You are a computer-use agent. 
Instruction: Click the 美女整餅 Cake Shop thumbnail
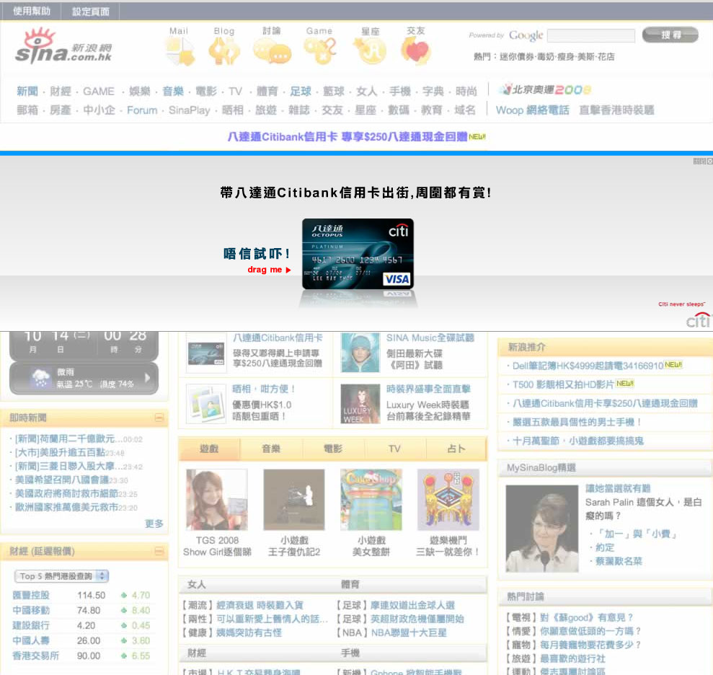pyautogui.click(x=371, y=500)
